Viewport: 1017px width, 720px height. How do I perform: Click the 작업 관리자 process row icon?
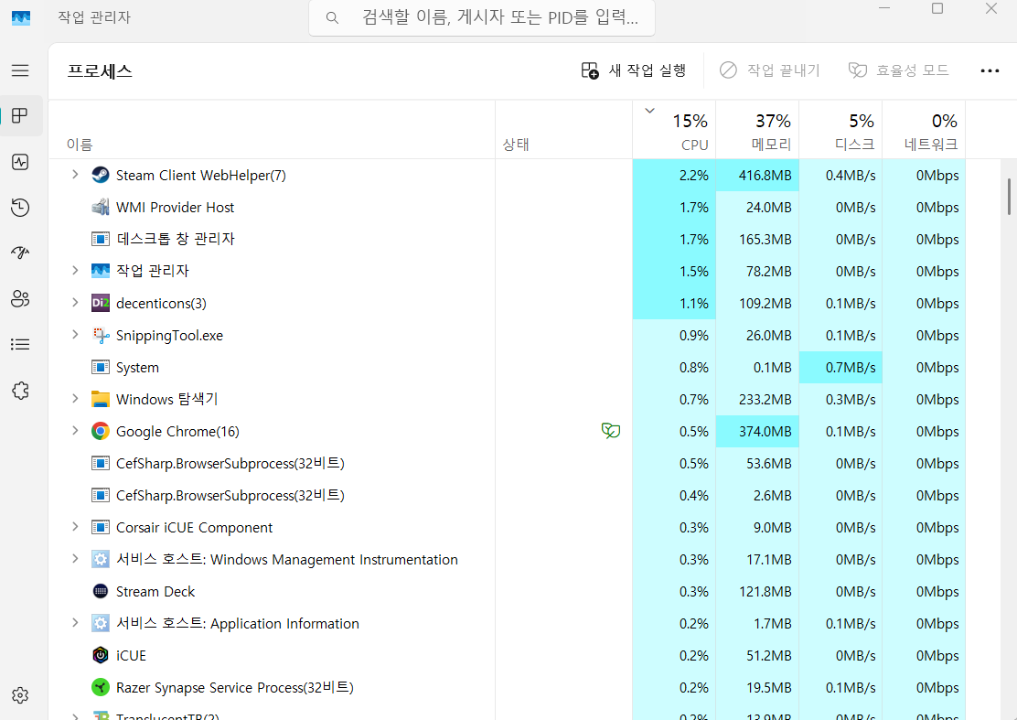pyautogui.click(x=100, y=271)
